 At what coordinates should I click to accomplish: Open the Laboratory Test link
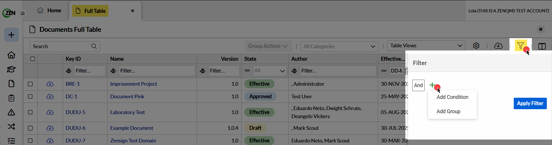(128, 112)
